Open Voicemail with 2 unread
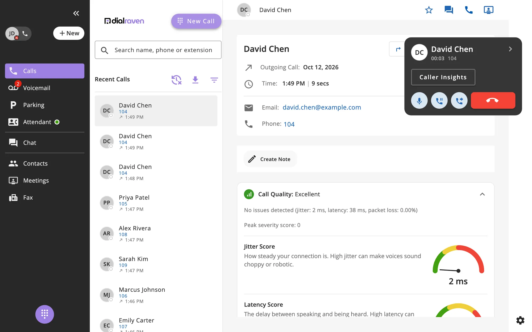532x332 pixels. (x=45, y=88)
